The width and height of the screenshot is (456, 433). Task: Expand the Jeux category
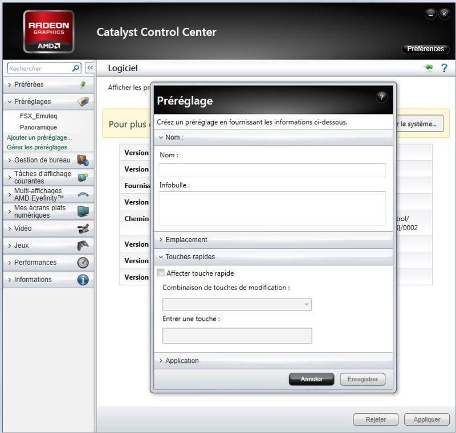click(x=48, y=246)
